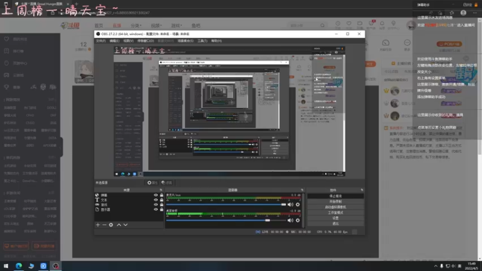Open the 视图(V) menu in OBS

tap(128, 41)
